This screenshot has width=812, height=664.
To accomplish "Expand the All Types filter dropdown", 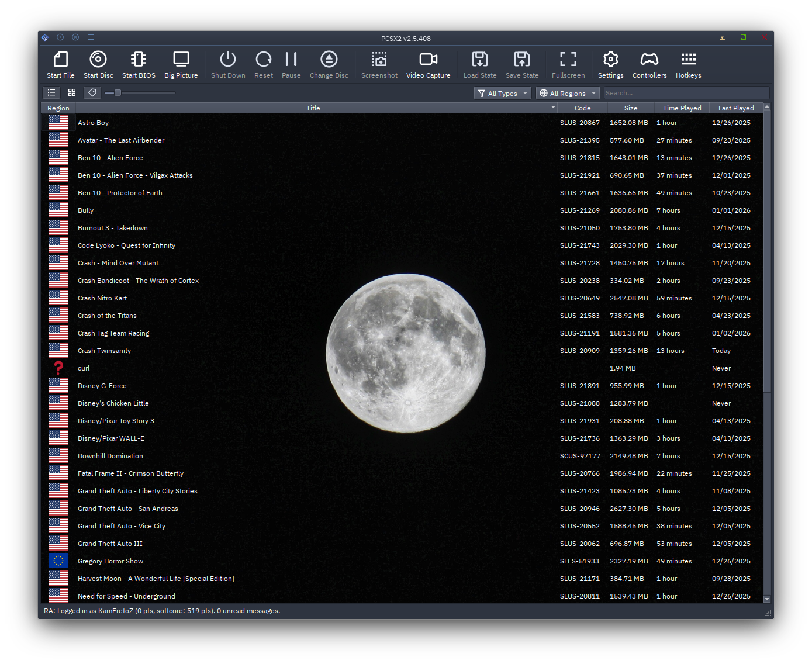I will click(x=503, y=93).
